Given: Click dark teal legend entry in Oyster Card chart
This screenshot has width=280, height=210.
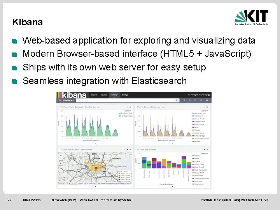Looking at the screenshot, I should coord(126,116).
